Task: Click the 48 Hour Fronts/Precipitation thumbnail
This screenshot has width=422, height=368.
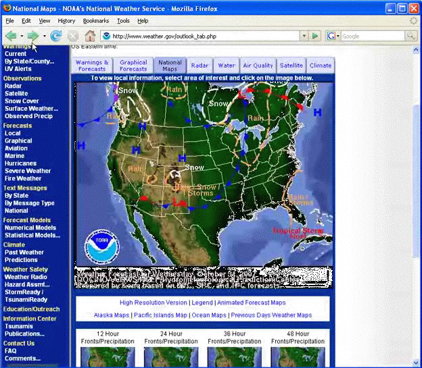Action: click(x=298, y=357)
